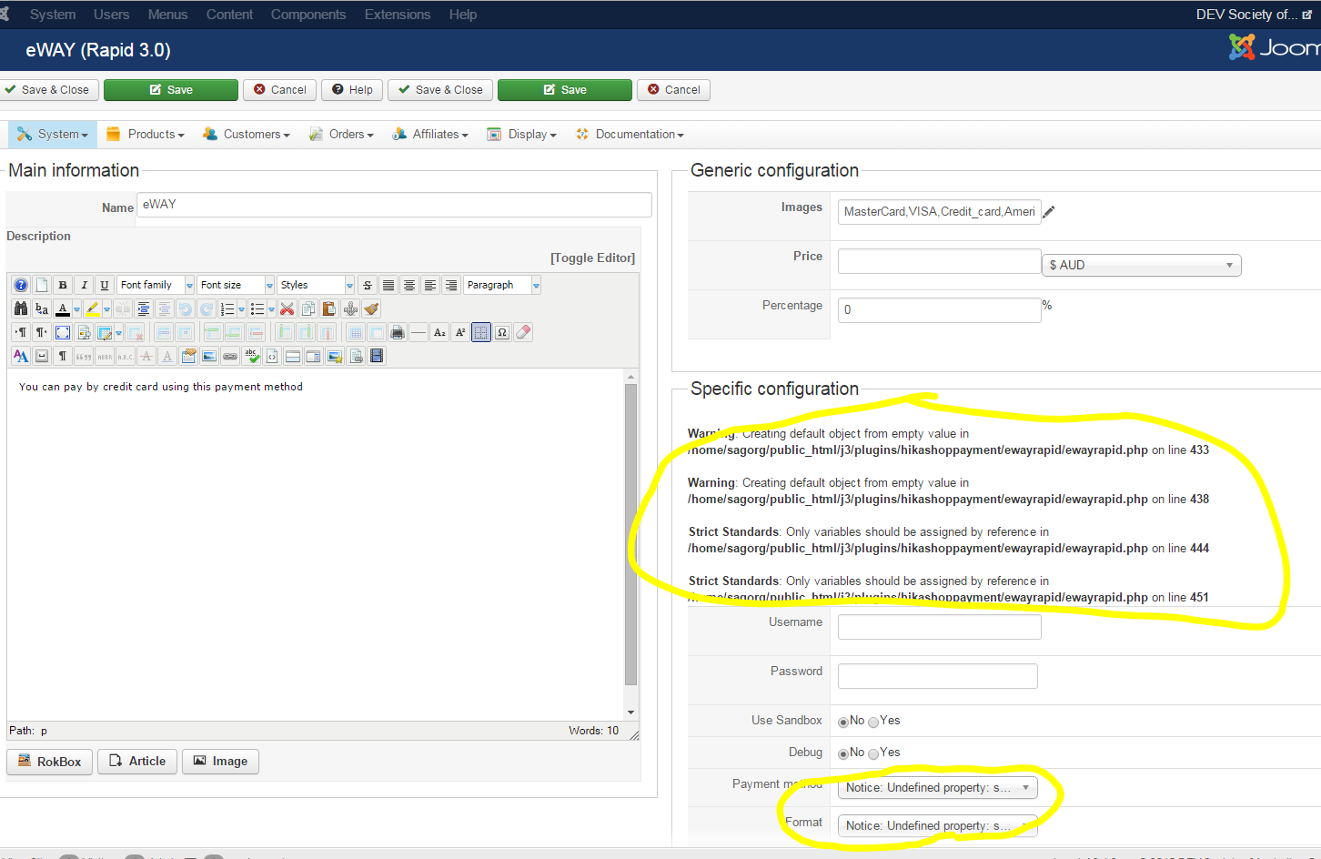Select No for Use Sandbox
This screenshot has height=859, width=1321.
click(843, 722)
